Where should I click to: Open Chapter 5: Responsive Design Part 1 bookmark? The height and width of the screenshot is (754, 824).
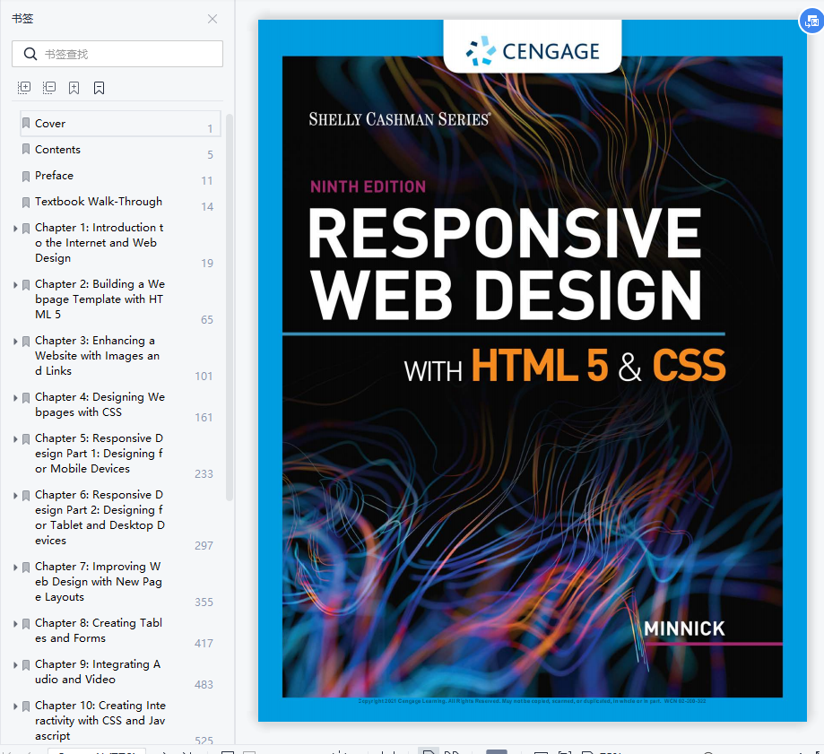tap(99, 454)
